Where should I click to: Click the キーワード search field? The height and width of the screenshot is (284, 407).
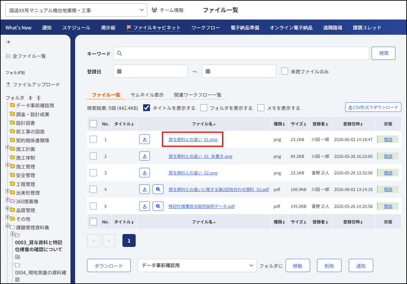click(241, 53)
